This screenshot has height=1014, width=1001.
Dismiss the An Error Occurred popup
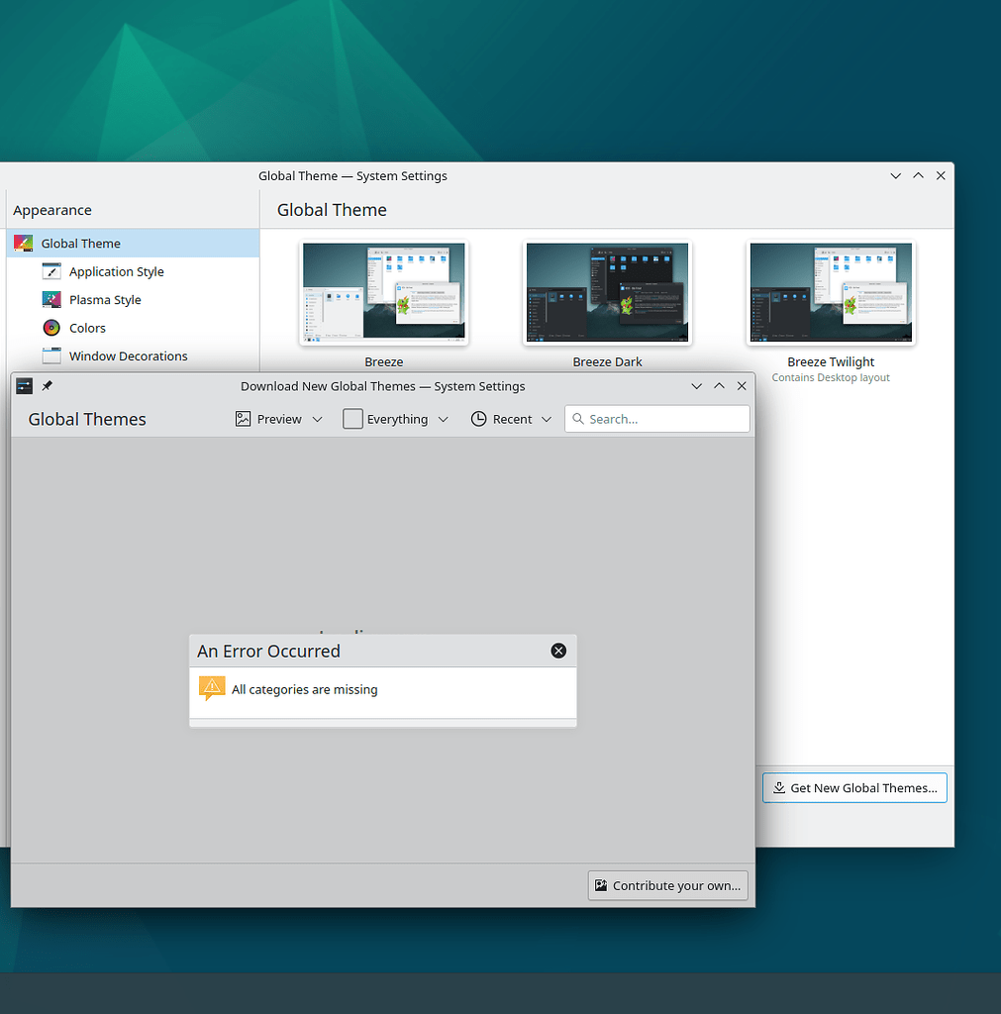pyautogui.click(x=558, y=651)
